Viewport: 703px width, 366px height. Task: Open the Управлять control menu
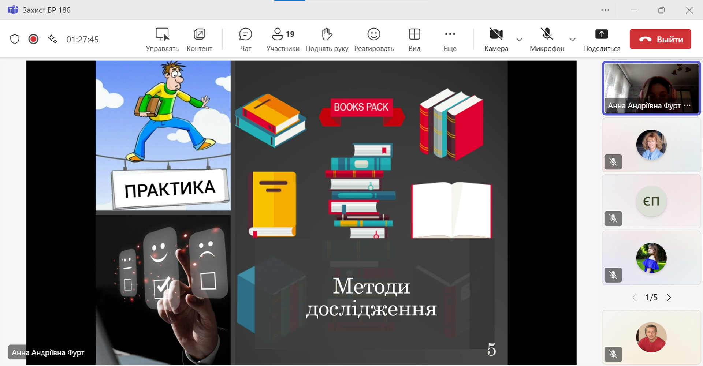162,39
